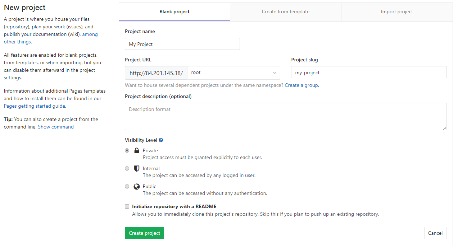Click inside the Project description text area
458x252 pixels.
coord(285,116)
